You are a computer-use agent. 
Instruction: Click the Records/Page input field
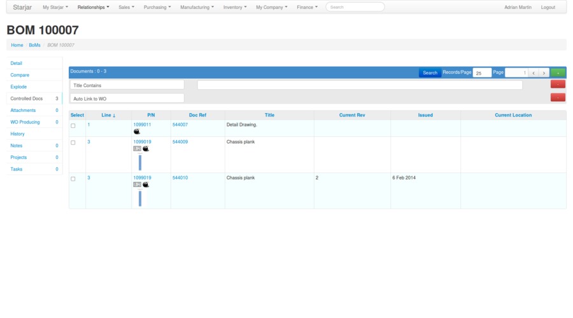[x=482, y=73]
